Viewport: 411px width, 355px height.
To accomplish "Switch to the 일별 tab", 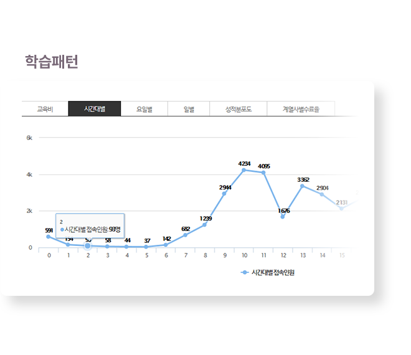I will (189, 109).
